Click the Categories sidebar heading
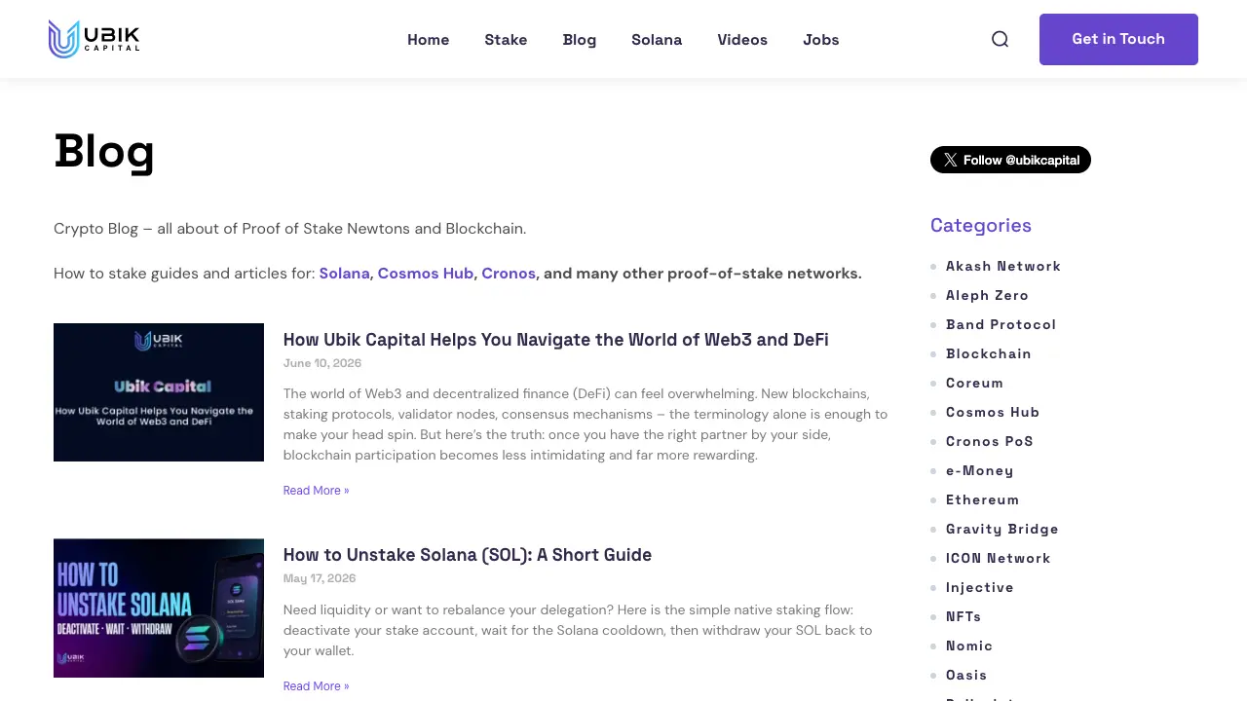Screen dimensions: 1247x701 tap(981, 225)
